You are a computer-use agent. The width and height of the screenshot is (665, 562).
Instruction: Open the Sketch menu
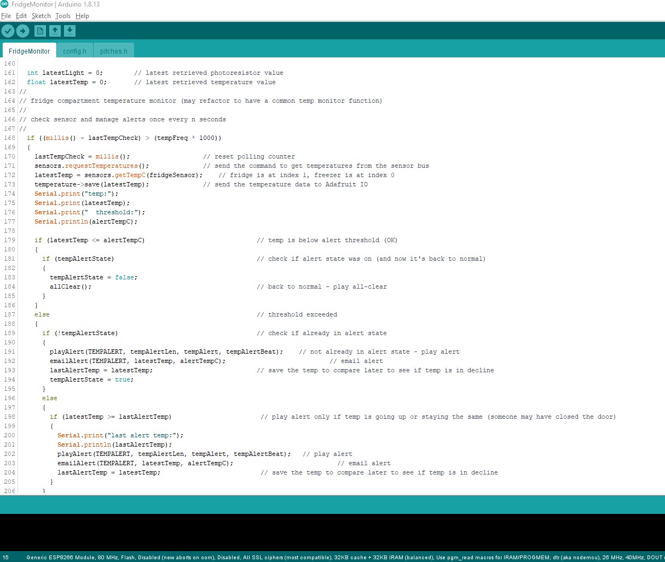pos(41,16)
